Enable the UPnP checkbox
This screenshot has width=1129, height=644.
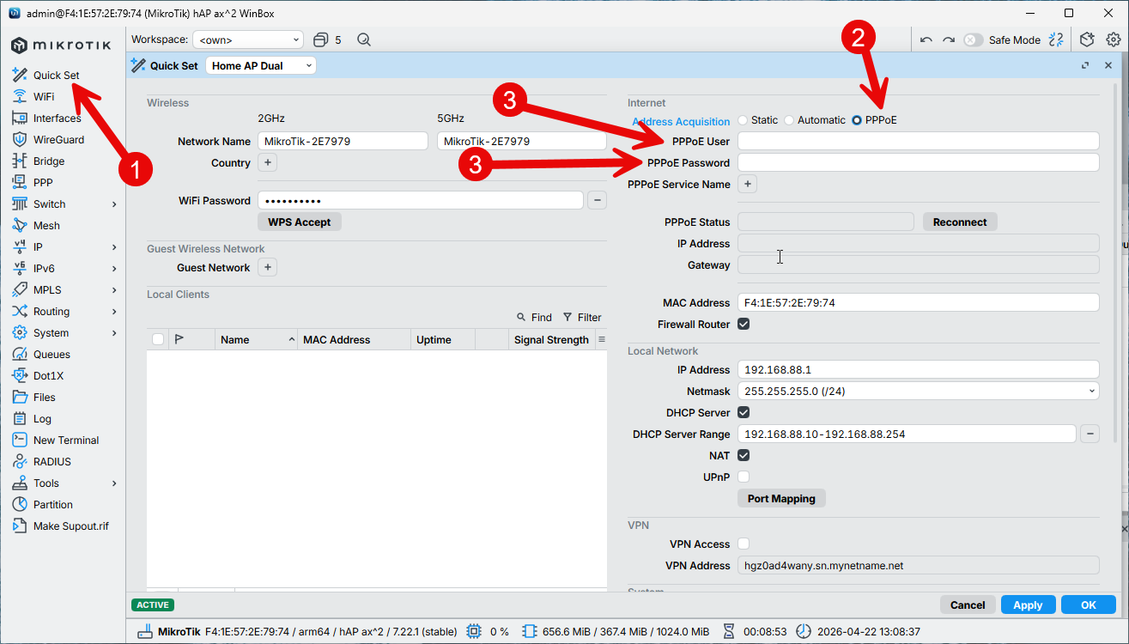(744, 477)
